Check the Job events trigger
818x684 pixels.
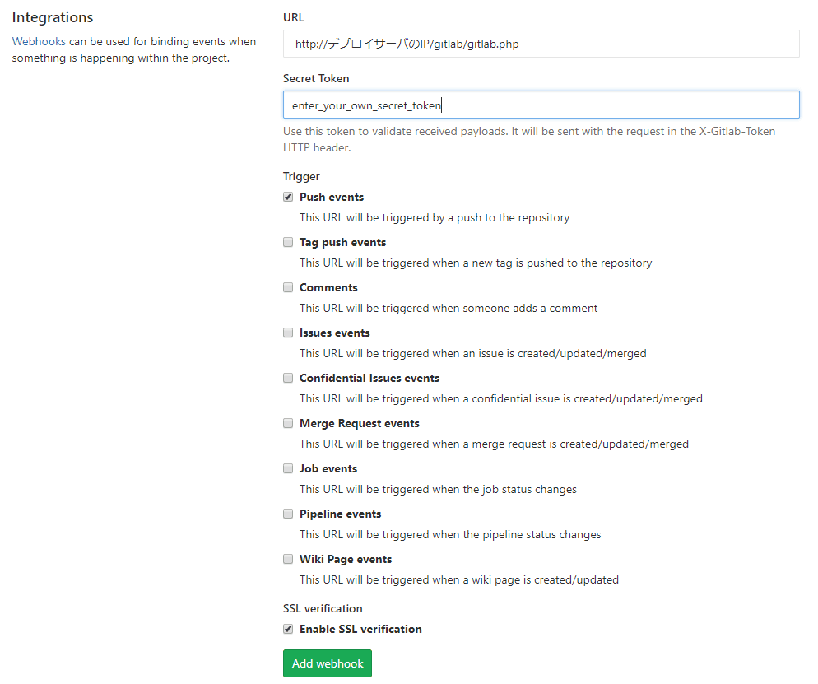point(288,468)
